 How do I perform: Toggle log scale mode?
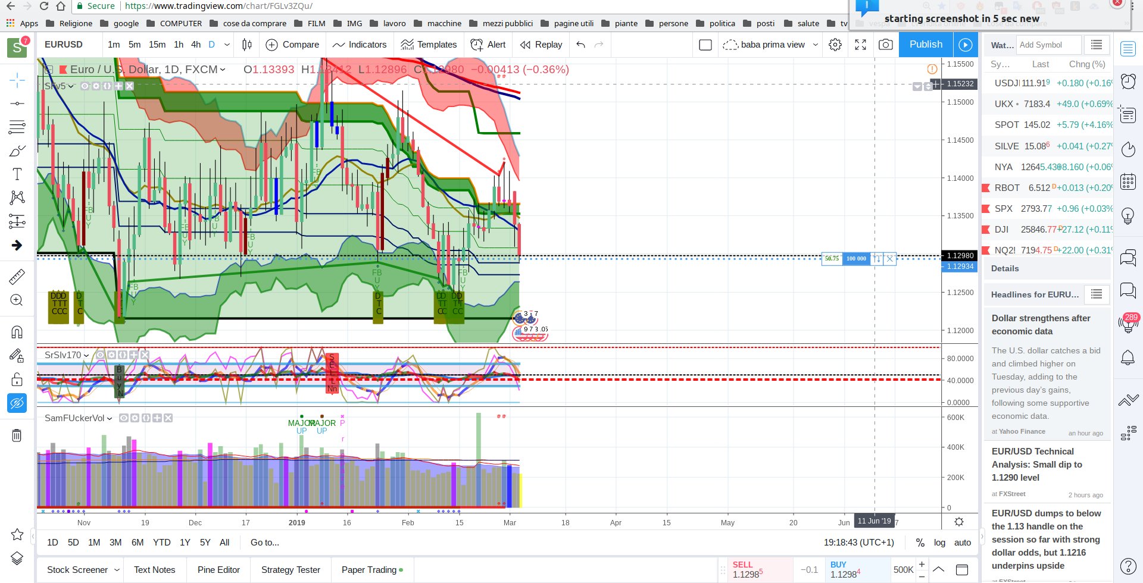[939, 543]
